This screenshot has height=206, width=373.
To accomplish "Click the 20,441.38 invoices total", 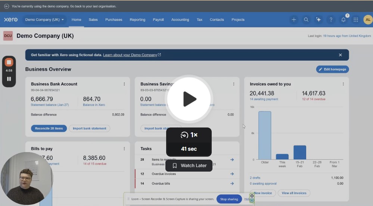I will (x=262, y=93).
